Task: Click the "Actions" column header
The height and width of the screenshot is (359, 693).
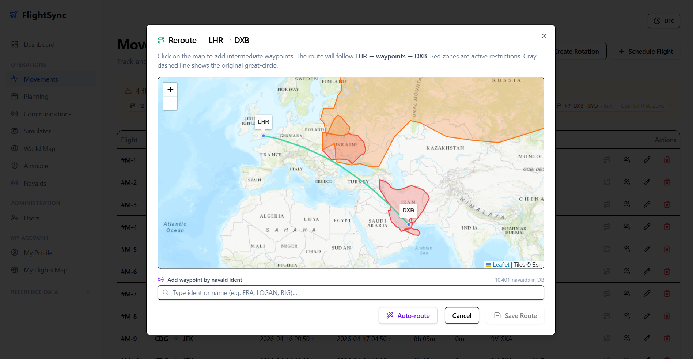Action: [x=665, y=140]
